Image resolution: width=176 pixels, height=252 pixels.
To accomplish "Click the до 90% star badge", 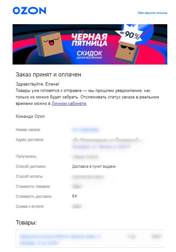I will [x=130, y=35].
